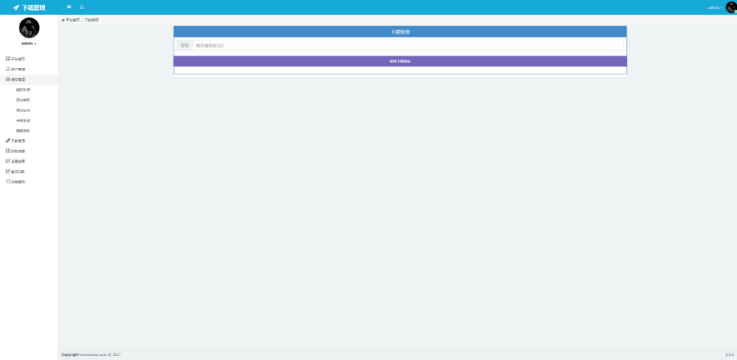
Task: Click the QQ label addon
Action: click(x=185, y=46)
